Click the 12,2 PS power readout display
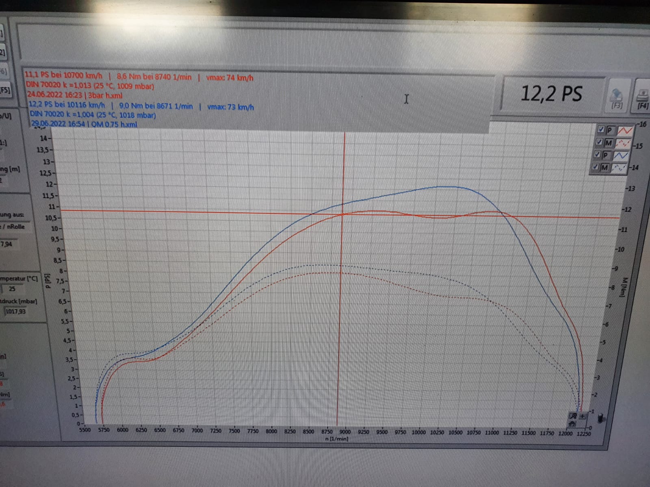This screenshot has height=487, width=650. [x=551, y=94]
